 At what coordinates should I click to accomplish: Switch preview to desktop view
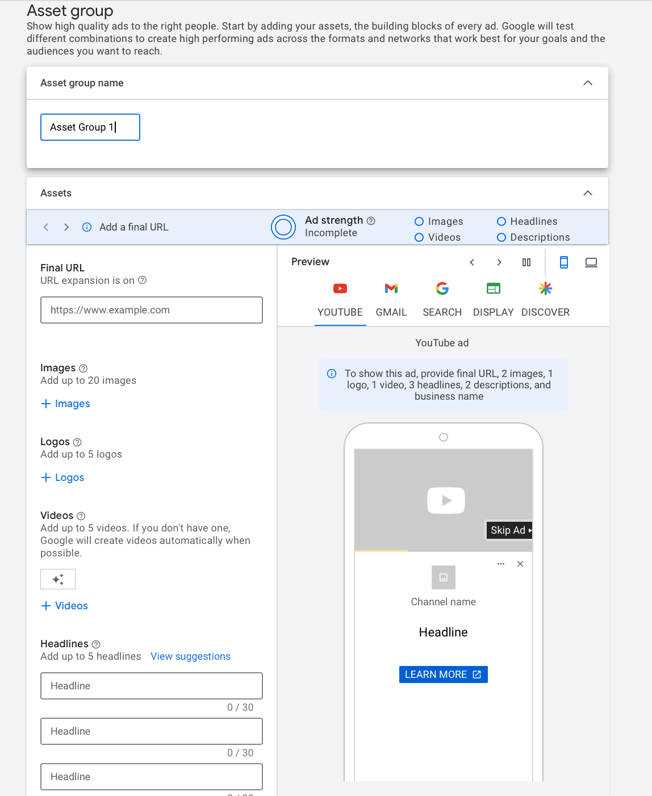click(591, 262)
